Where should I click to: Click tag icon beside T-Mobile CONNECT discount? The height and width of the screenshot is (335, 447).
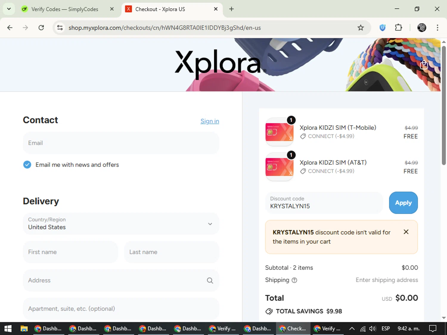(303, 136)
